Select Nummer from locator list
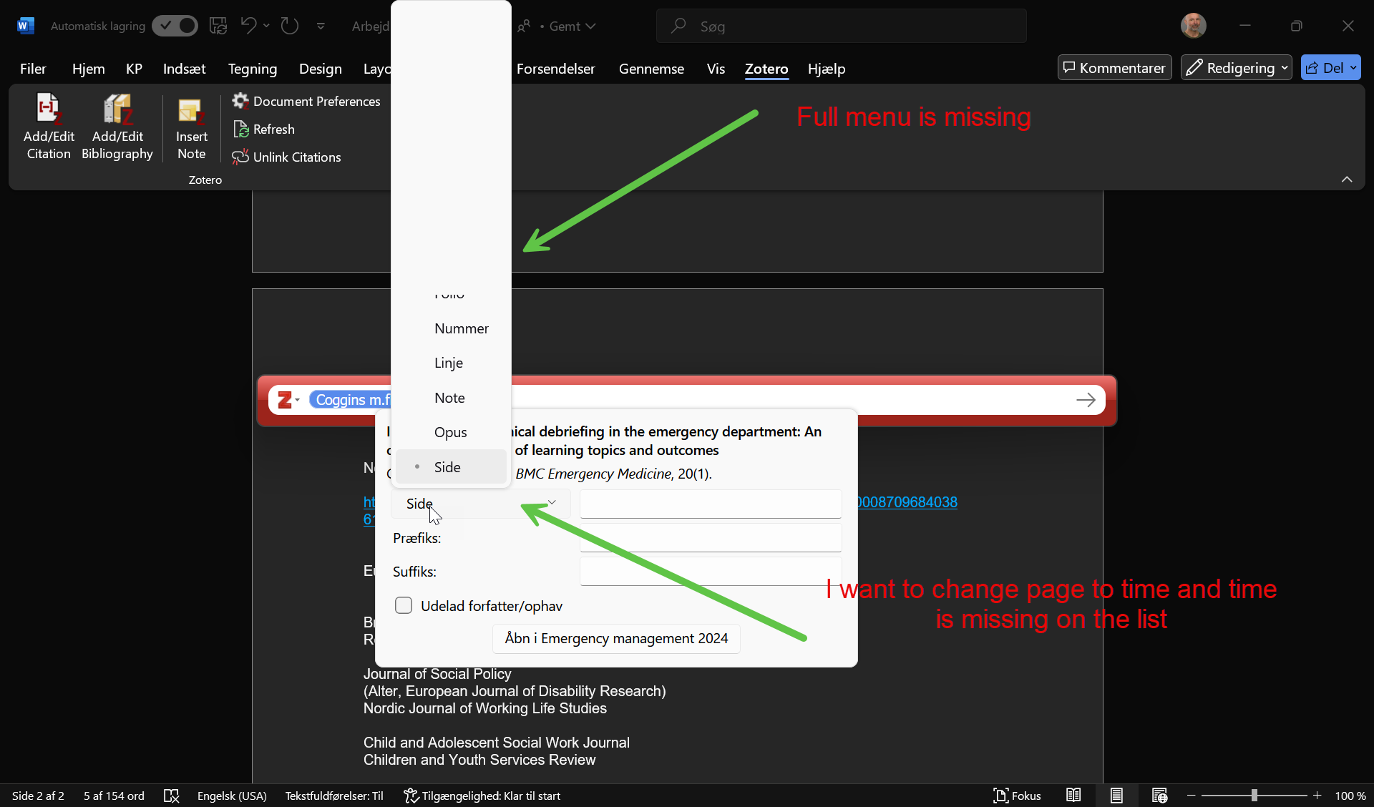The image size is (1374, 807). (461, 328)
